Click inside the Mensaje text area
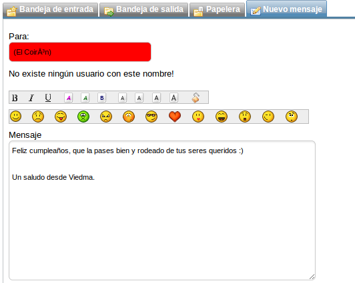This screenshot has width=355, height=283. tap(162, 210)
